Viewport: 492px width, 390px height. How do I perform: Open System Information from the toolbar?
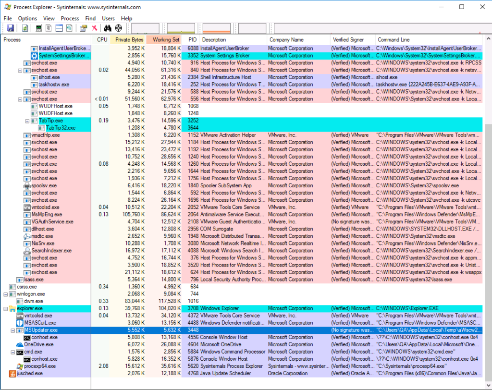pos(38,28)
